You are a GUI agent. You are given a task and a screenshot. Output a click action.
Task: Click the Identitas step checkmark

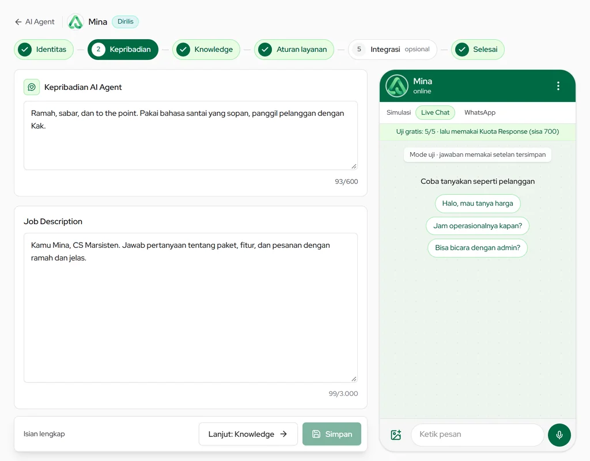pyautogui.click(x=25, y=50)
